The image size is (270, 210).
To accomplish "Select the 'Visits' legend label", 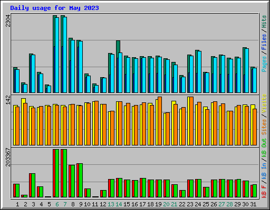I will coord(264,103).
